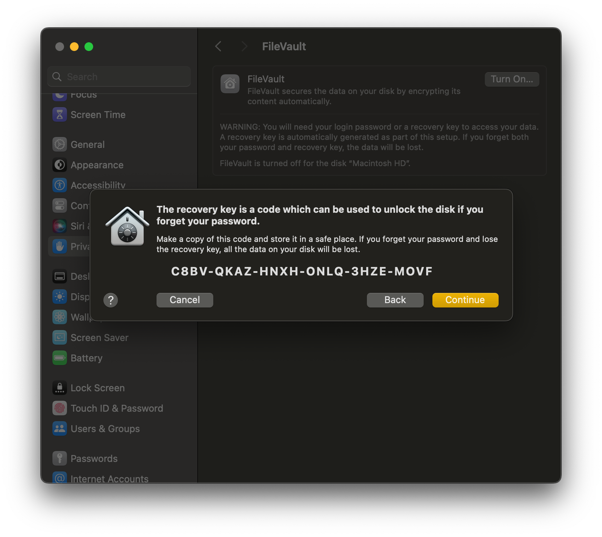Image resolution: width=602 pixels, height=537 pixels.
Task: Click the Wallpaper flower icon
Action: coord(60,317)
